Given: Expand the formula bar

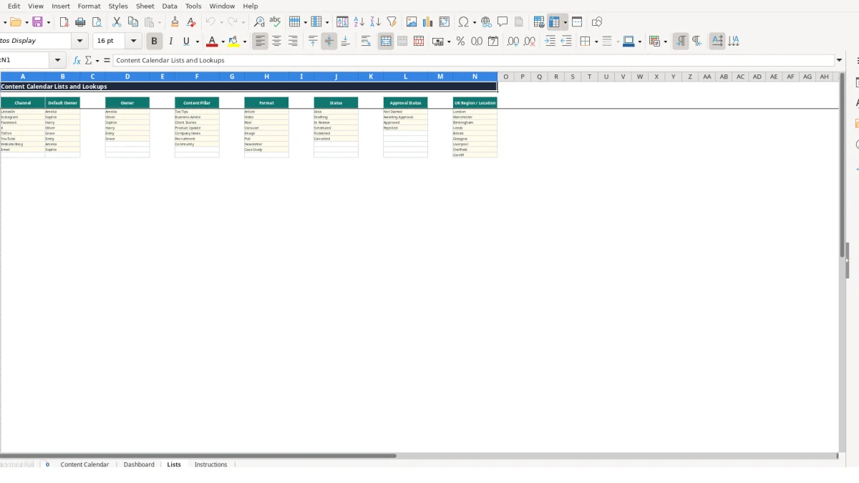Looking at the screenshot, I should [839, 61].
